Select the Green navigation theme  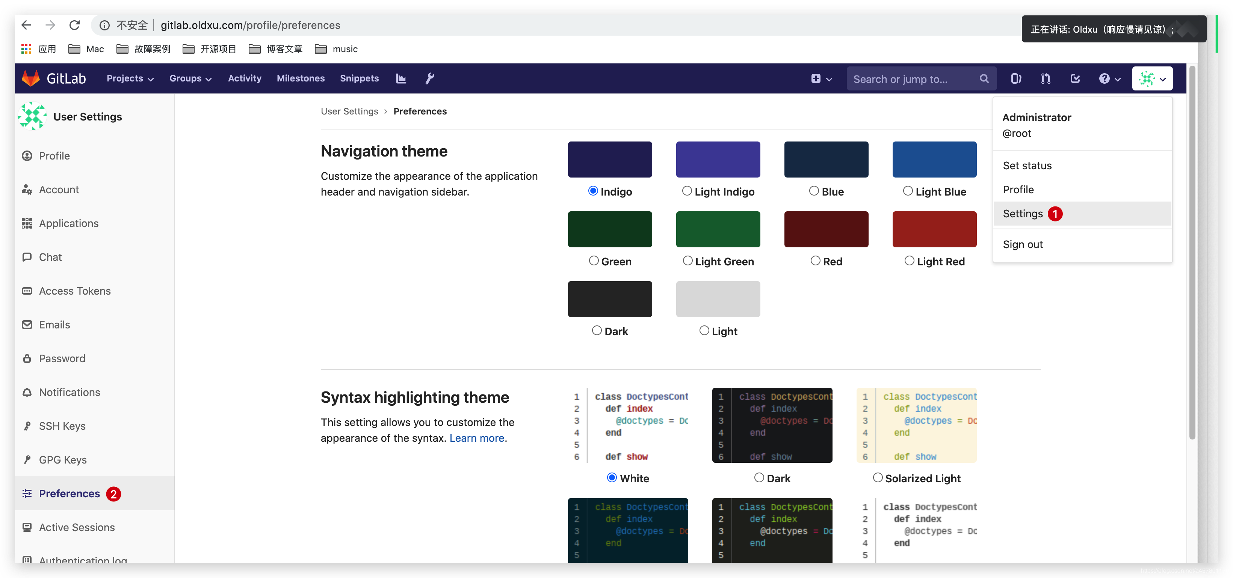(594, 260)
